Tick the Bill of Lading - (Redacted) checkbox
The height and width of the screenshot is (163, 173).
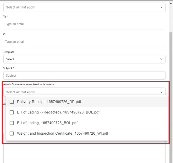pyautogui.click(x=12, y=112)
